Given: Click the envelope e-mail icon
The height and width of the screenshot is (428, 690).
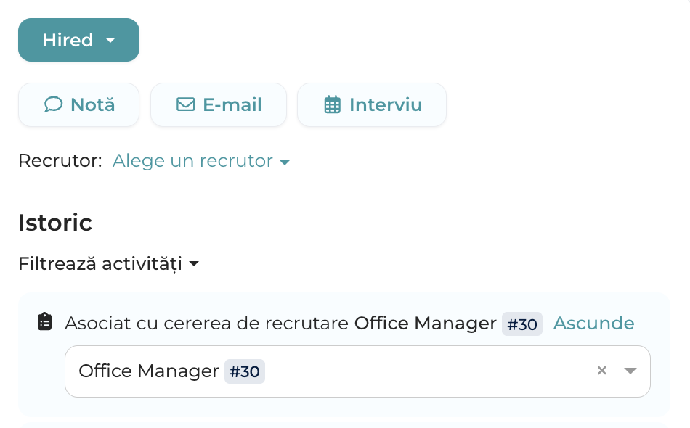Looking at the screenshot, I should click(186, 104).
